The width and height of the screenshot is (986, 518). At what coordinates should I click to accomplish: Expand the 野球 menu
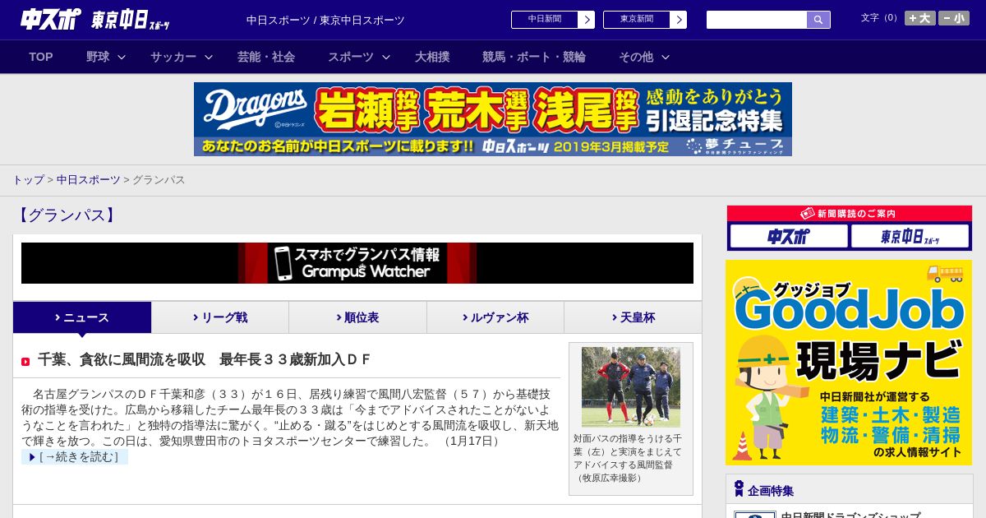coord(106,57)
